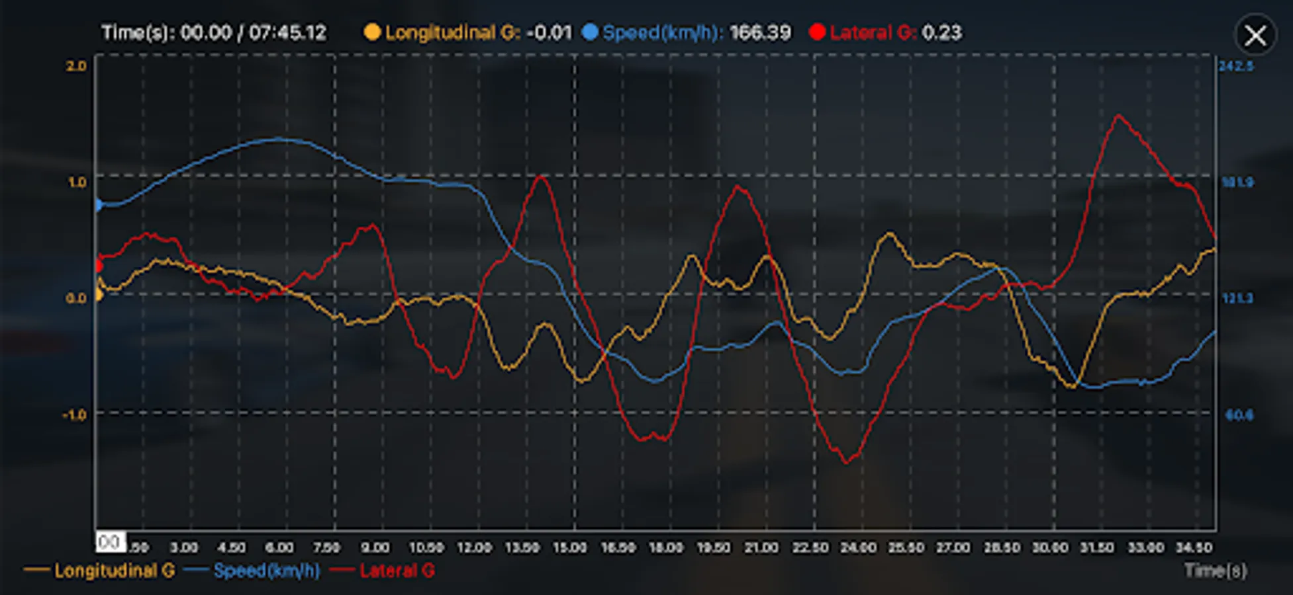Toggle the Longitudinal G series in the legend

coord(99,571)
